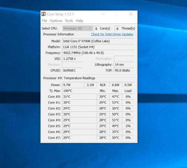Click the N/A power reading
The image size is (187, 168).
(103, 85)
